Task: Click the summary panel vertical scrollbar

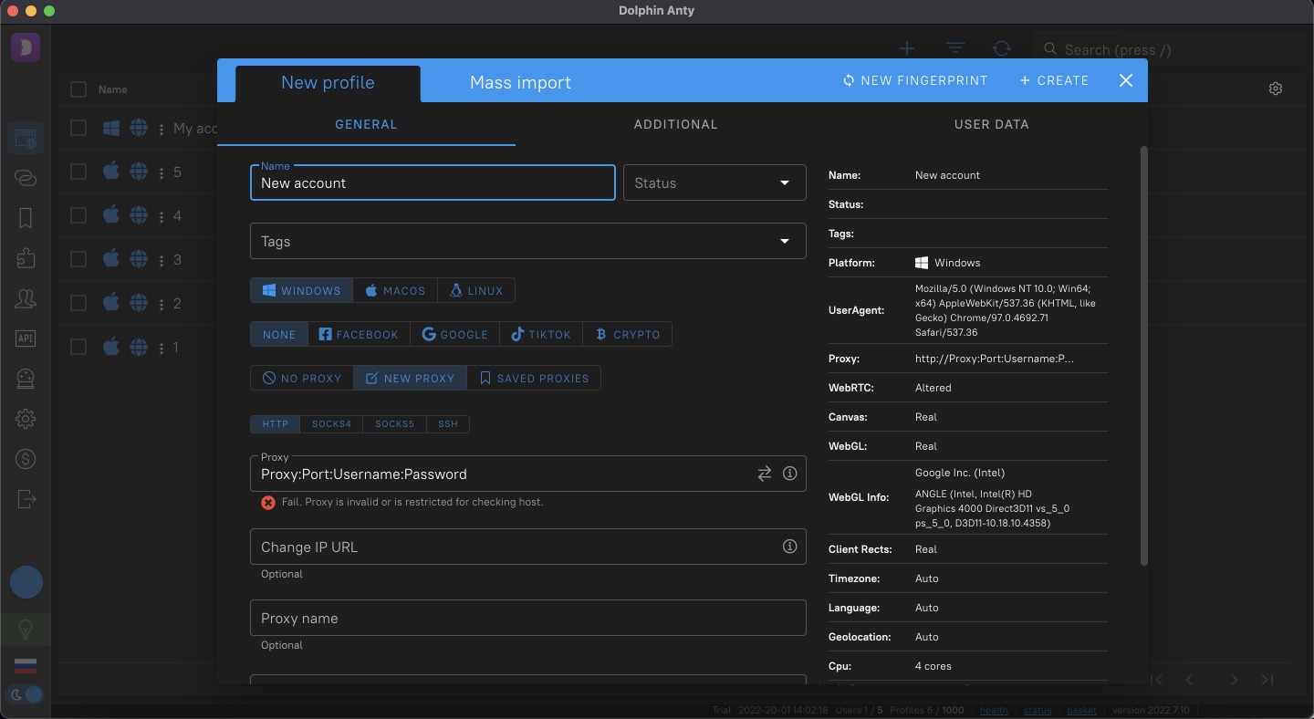Action: 1144,356
